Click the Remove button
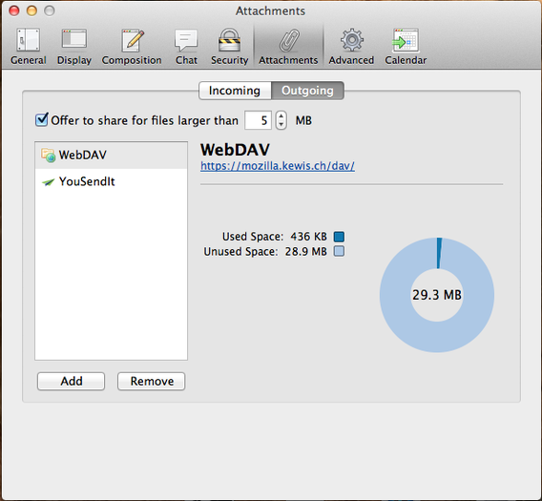The width and height of the screenshot is (542, 501). click(152, 381)
